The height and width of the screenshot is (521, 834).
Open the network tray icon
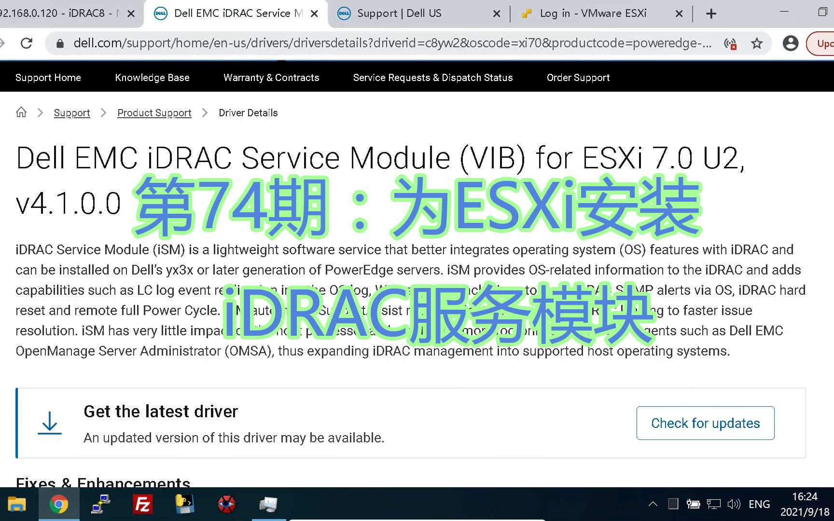pos(713,505)
